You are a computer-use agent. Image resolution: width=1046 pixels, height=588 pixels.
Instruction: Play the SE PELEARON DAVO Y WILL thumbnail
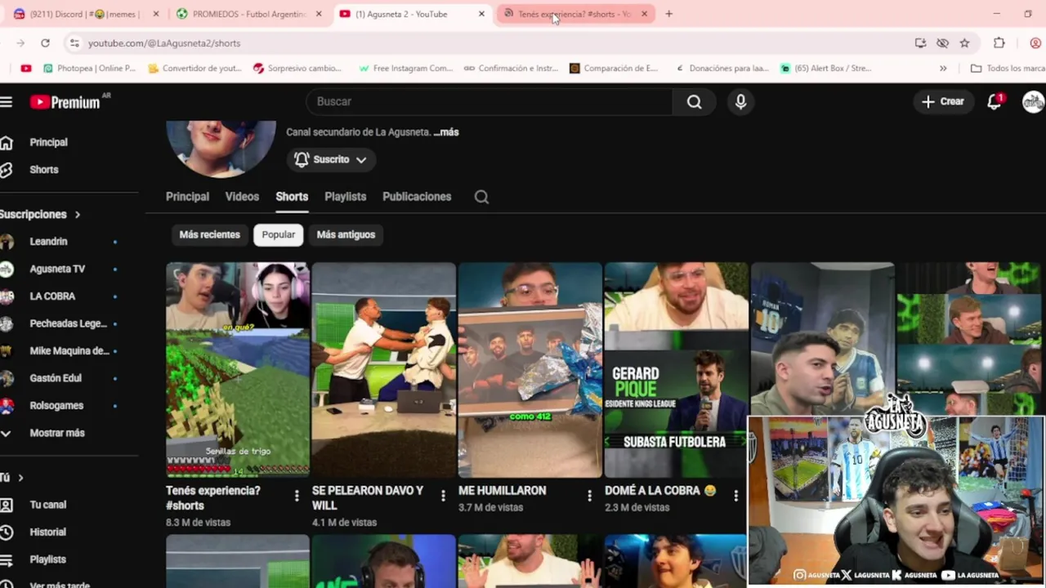(384, 369)
